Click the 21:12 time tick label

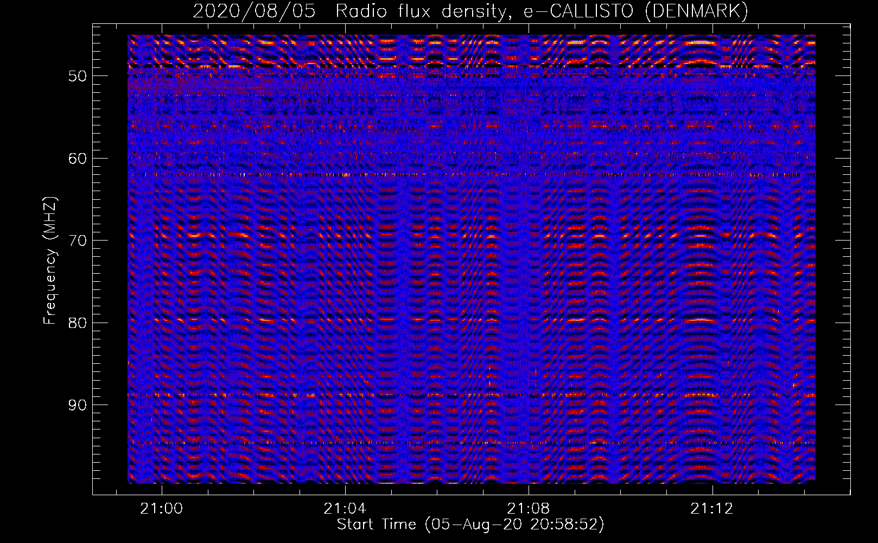click(712, 509)
